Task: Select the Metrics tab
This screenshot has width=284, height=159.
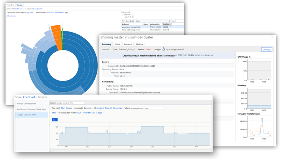Action: tap(140, 44)
